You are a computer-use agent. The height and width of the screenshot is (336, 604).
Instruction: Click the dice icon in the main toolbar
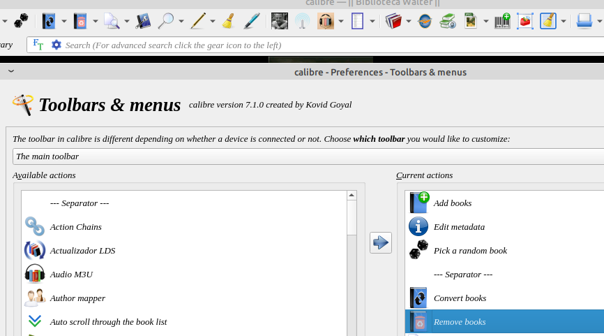21,21
